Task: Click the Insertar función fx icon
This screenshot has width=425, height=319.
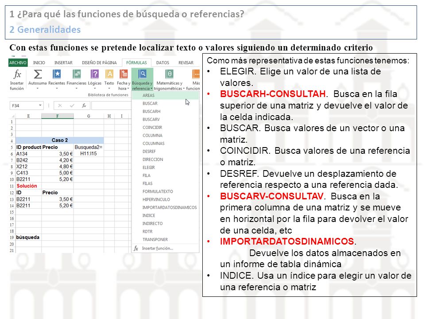Action: 17,74
